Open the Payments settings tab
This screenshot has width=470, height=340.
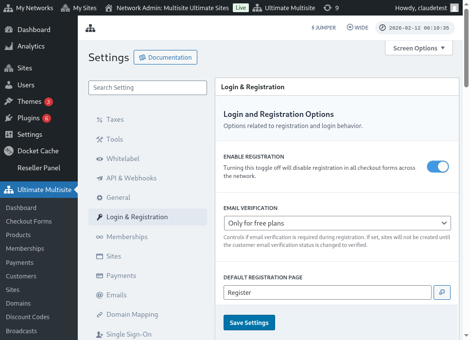click(x=148, y=275)
